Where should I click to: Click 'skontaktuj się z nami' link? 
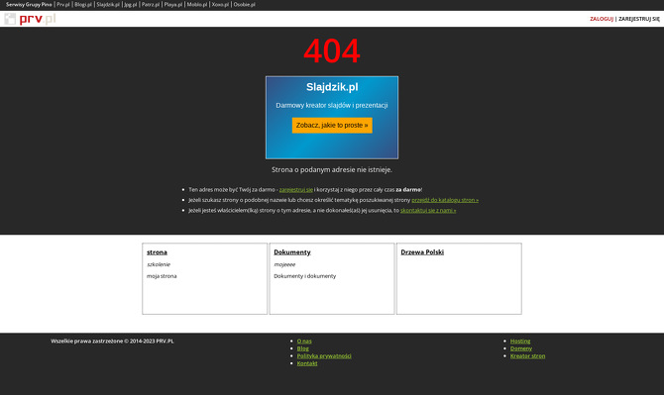pyautogui.click(x=428, y=210)
